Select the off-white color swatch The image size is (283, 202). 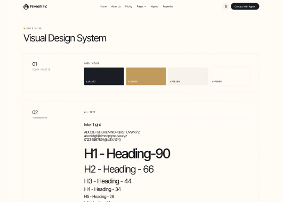pyautogui.click(x=230, y=77)
